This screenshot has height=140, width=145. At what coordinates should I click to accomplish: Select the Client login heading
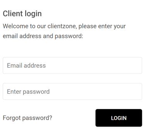(x=22, y=14)
